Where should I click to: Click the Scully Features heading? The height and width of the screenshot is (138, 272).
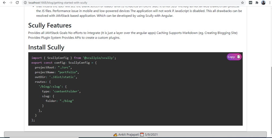click(x=50, y=25)
